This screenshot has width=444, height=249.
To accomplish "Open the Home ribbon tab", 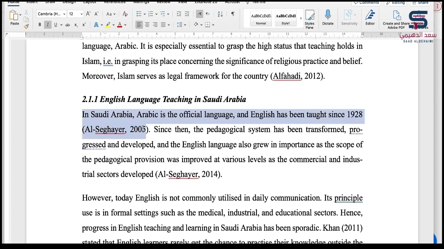I will [x=14, y=2].
